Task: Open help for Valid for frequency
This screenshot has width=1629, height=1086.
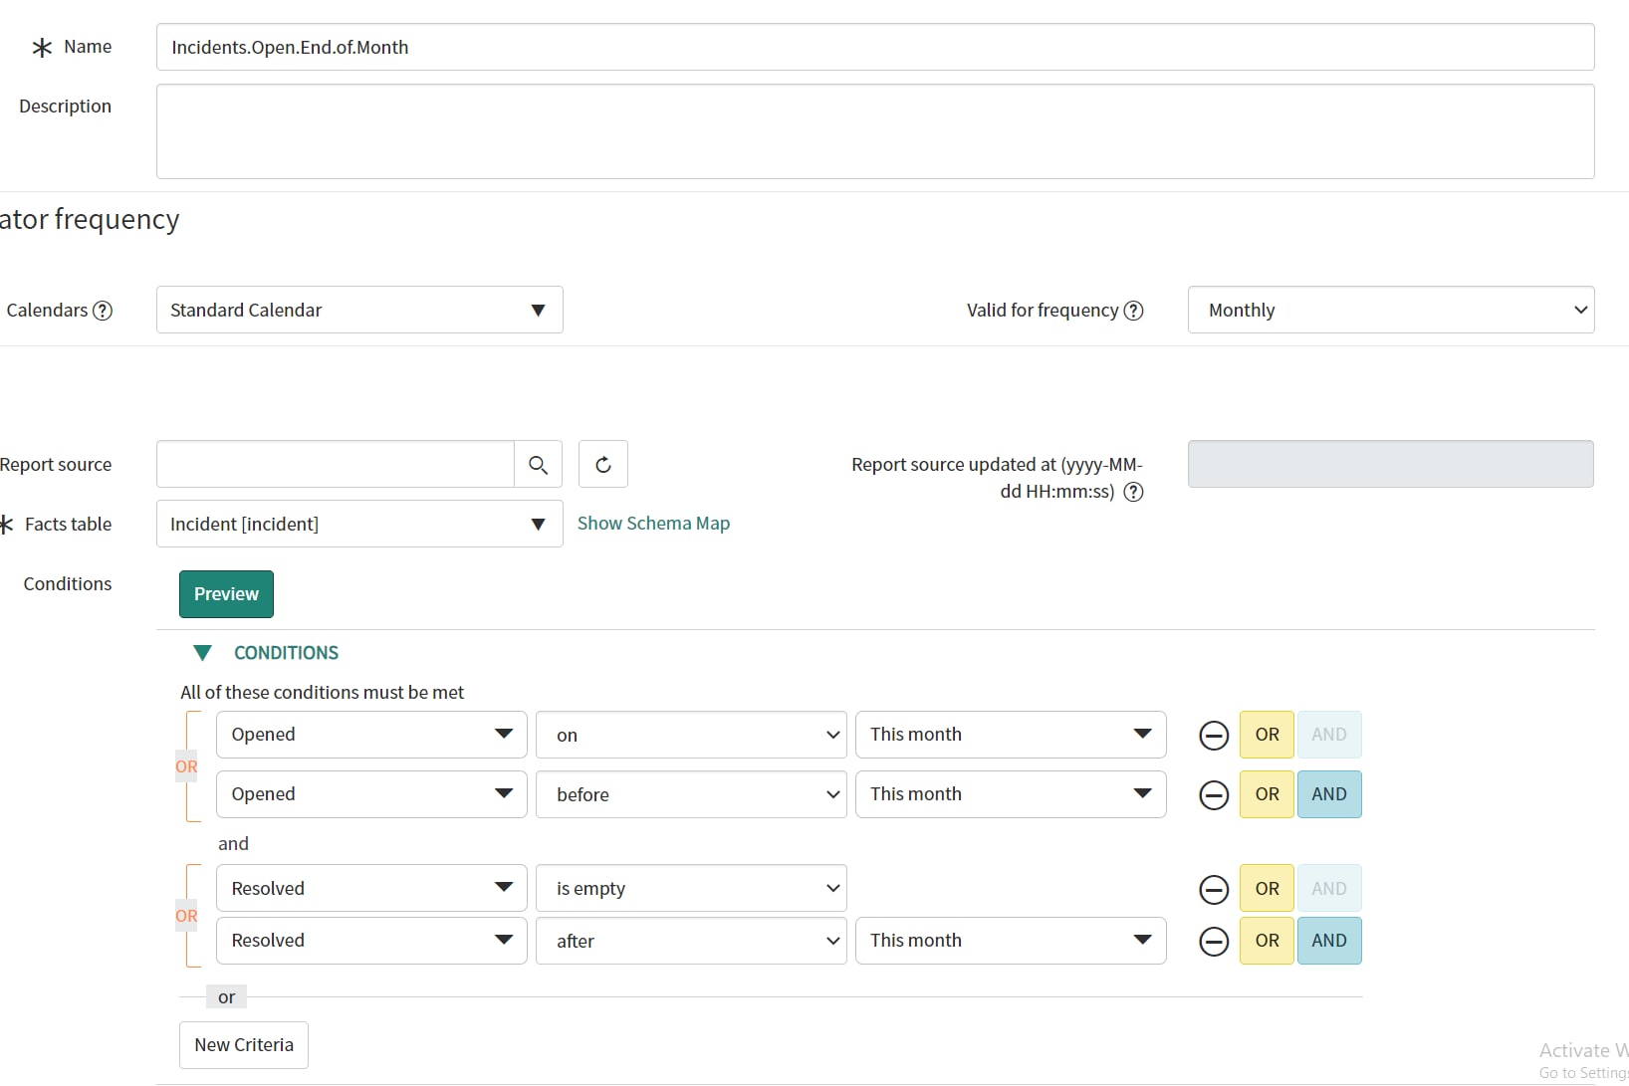Action: coord(1133,310)
